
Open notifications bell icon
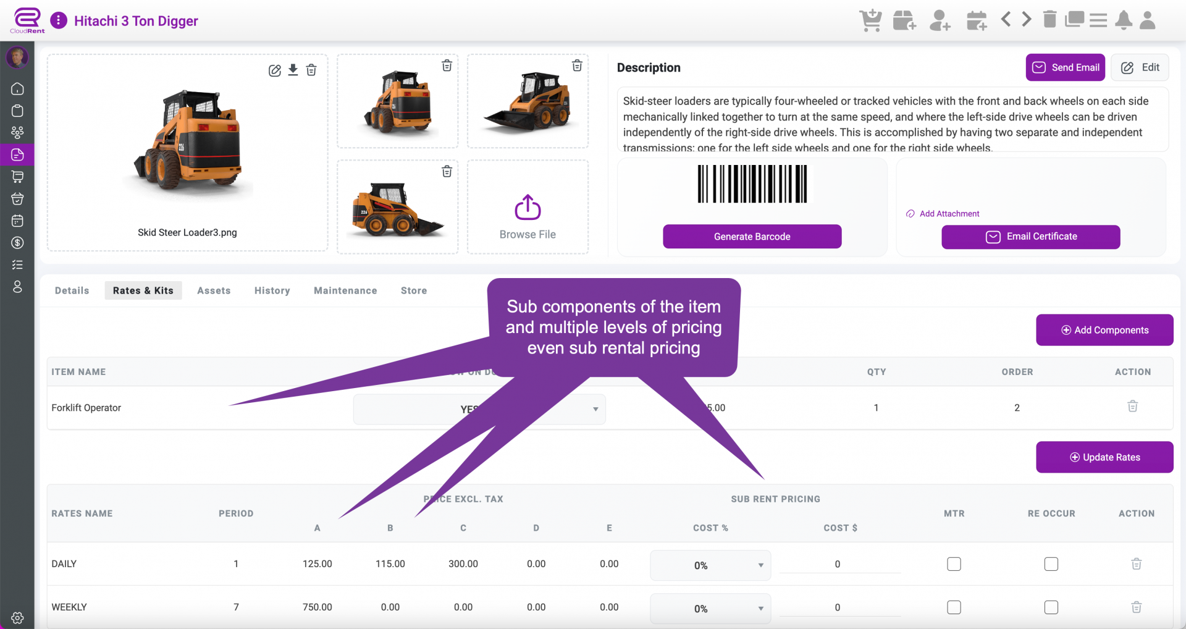[x=1124, y=20]
